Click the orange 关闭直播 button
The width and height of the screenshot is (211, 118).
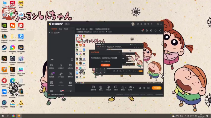pos(156,88)
